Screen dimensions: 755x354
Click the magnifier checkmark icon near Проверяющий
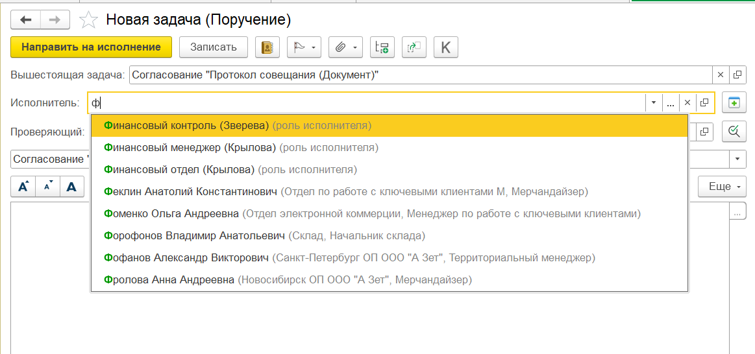coord(734,132)
